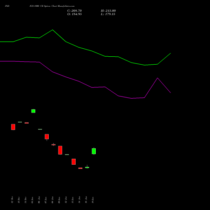Click the low value L: 179.15
Viewport: 210px width, 210px height.
(108, 14)
